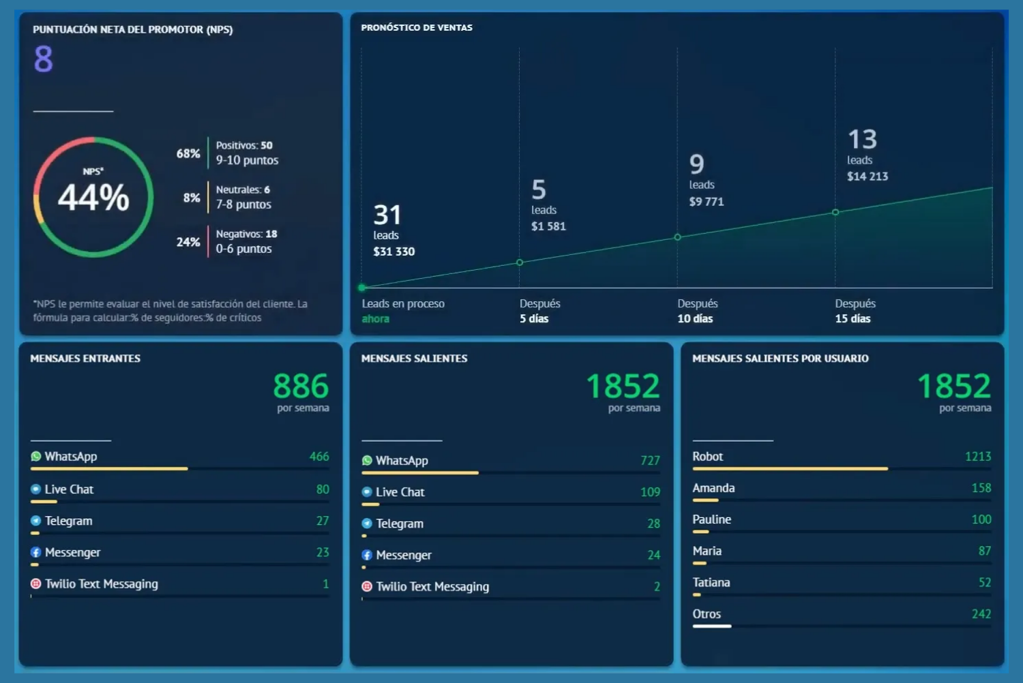
Task: Click the Telegram icon in Mensajes Entrantes
Action: point(36,521)
